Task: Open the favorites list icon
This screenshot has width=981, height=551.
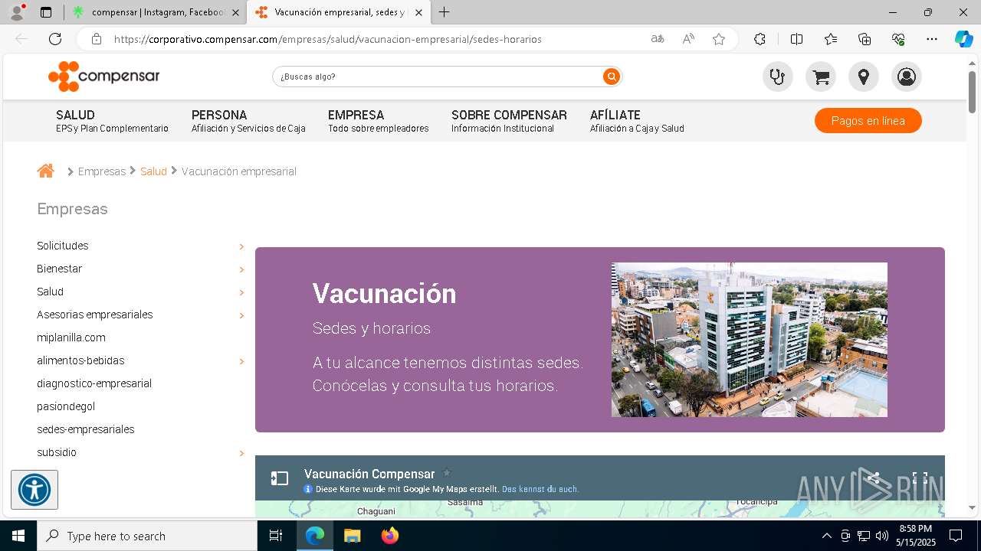Action: pyautogui.click(x=831, y=39)
